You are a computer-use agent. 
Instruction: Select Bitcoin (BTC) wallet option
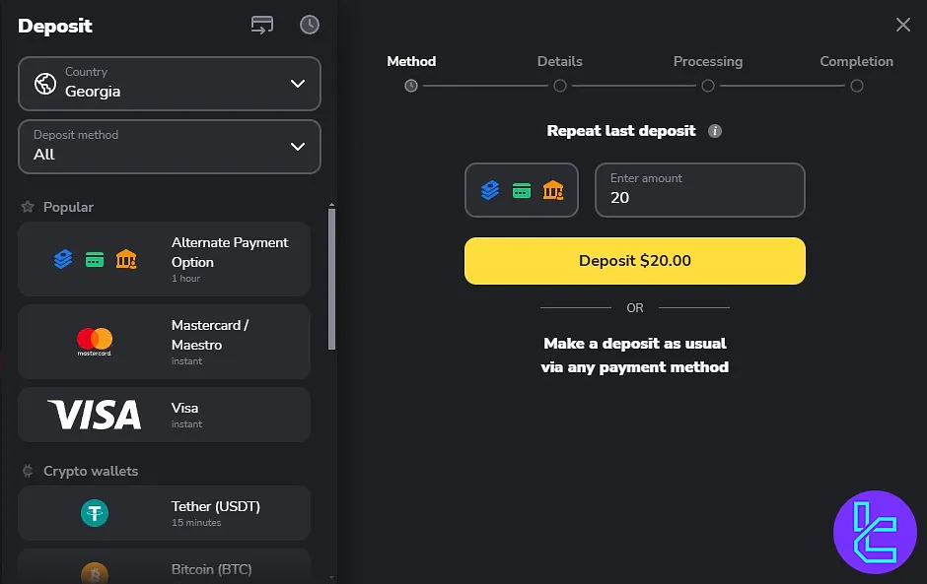(x=165, y=567)
